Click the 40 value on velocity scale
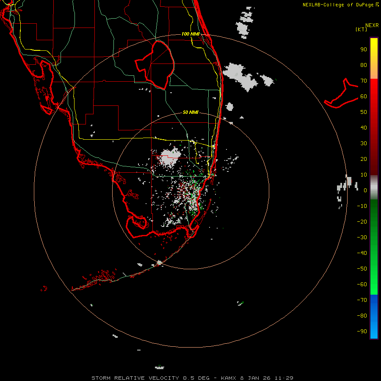The image size is (381, 381). pyautogui.click(x=364, y=127)
